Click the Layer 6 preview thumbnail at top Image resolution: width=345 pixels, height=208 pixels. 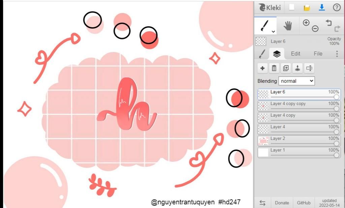point(261,41)
